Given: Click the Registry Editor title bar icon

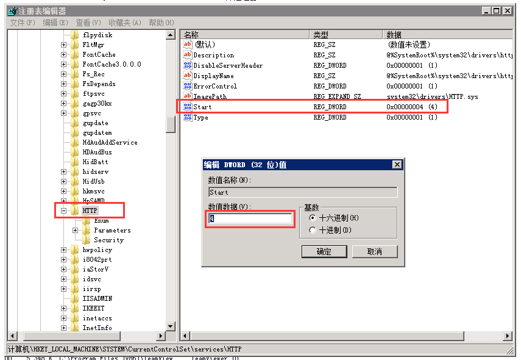Looking at the screenshot, I should pos(12,11).
